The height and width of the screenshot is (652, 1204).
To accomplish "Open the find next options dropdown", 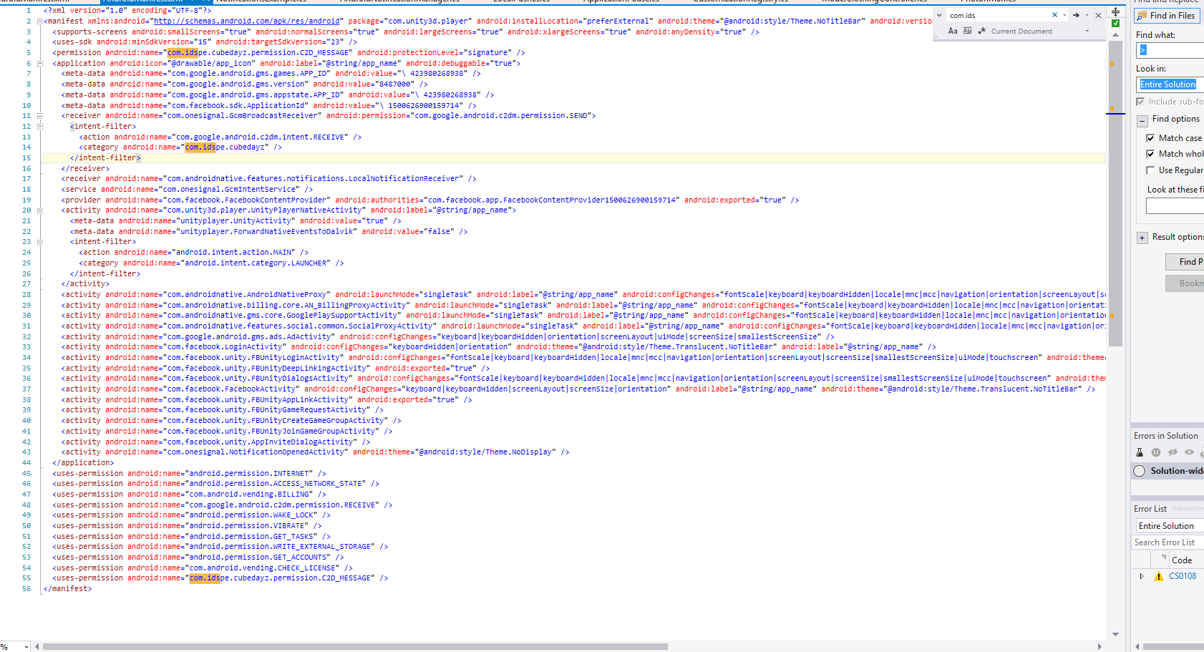I will click(1087, 15).
